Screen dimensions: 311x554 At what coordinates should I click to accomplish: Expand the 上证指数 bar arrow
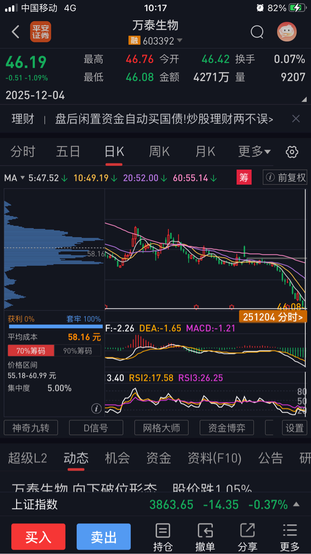pyautogui.click(x=296, y=505)
